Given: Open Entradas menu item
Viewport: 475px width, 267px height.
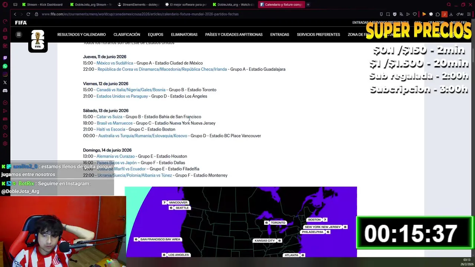Looking at the screenshot, I should pos(279,34).
